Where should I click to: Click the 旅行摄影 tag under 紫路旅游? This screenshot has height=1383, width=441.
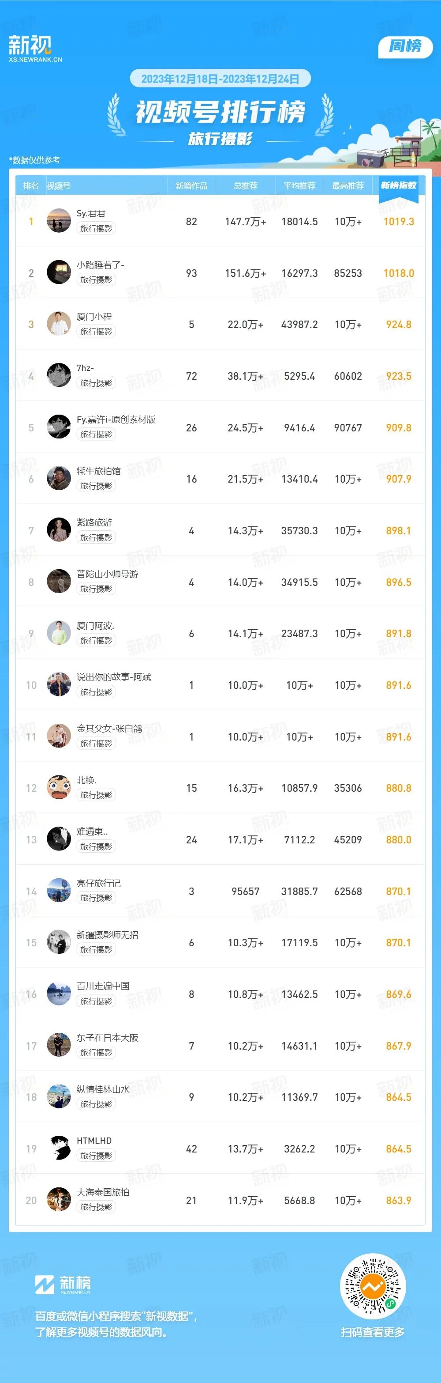[96, 537]
